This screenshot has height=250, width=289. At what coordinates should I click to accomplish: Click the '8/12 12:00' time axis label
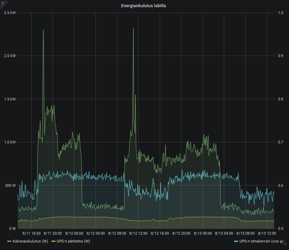coord(139,233)
